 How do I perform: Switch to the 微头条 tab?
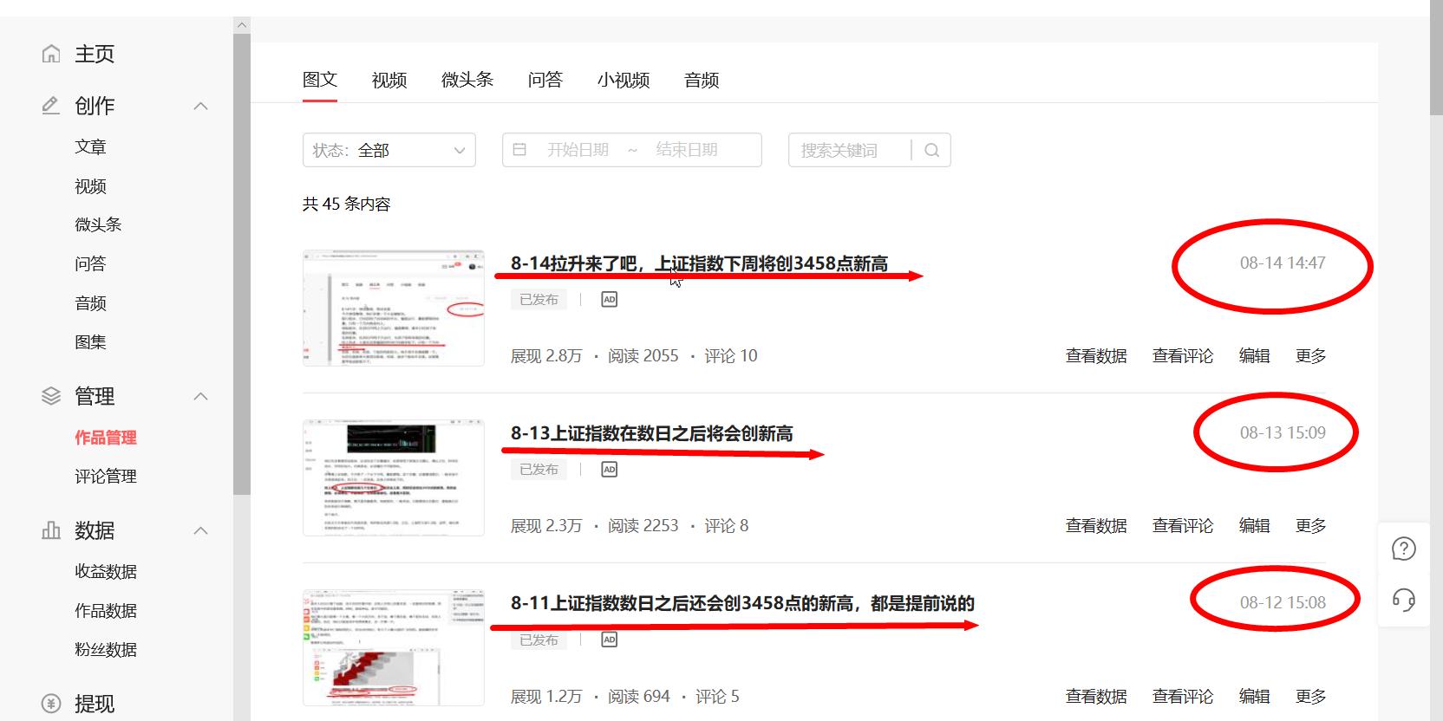tap(467, 80)
